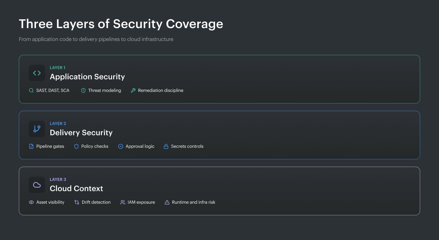This screenshot has width=439, height=240.
Task: Click the shield icon next to Threat modeling
Action: (83, 90)
